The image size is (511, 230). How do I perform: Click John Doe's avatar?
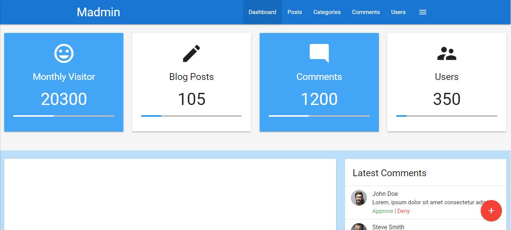click(x=359, y=198)
